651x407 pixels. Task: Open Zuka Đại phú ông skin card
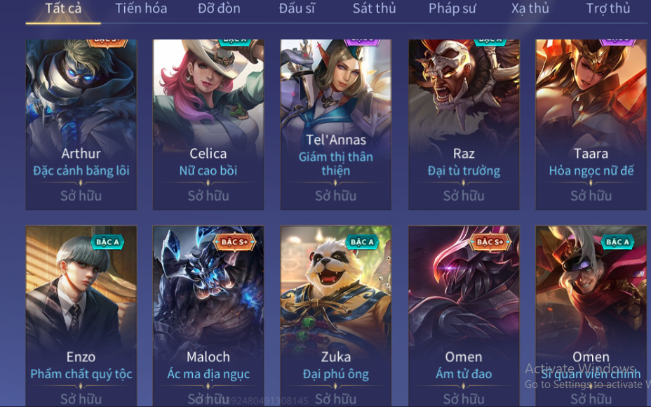pos(336,316)
